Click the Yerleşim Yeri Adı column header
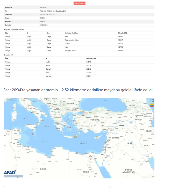Viewport: 171px width, 188px height. (x=71, y=33)
